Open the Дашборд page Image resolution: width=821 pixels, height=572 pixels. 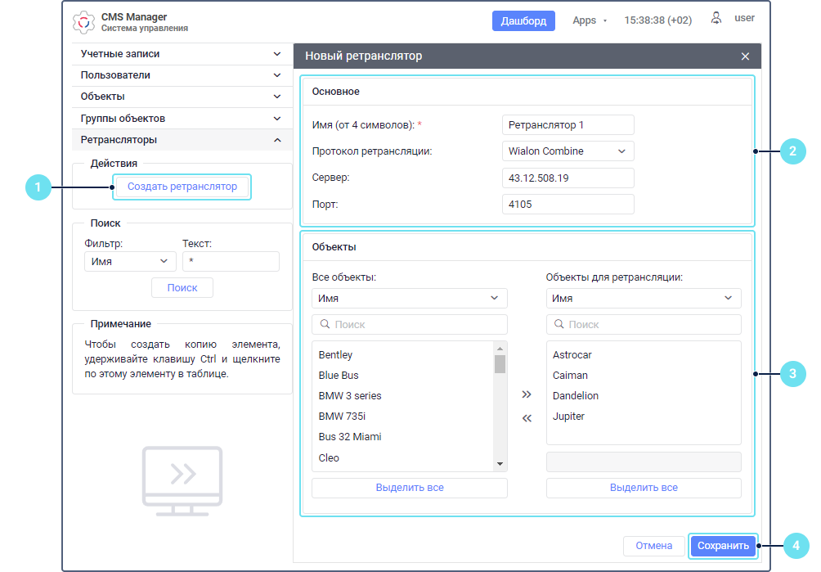tap(523, 21)
